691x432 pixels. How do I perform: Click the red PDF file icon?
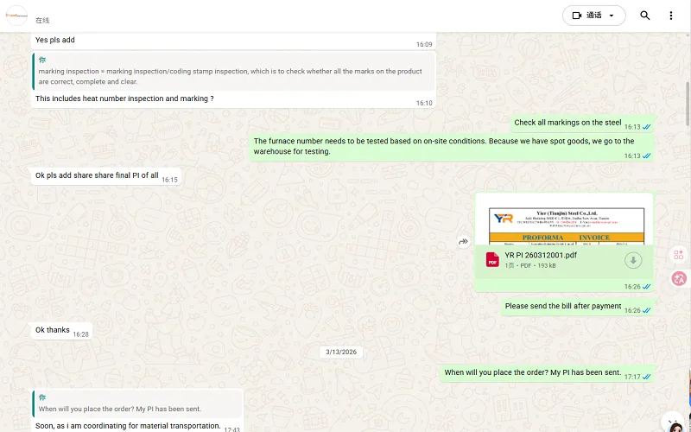(492, 260)
